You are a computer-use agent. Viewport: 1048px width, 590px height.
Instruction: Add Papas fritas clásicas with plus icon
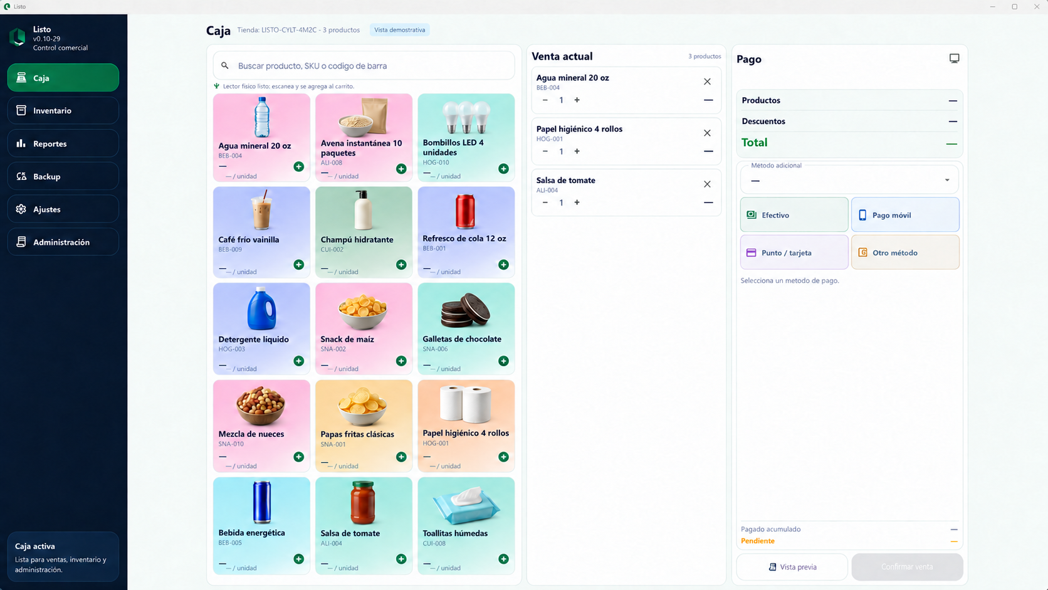(401, 457)
